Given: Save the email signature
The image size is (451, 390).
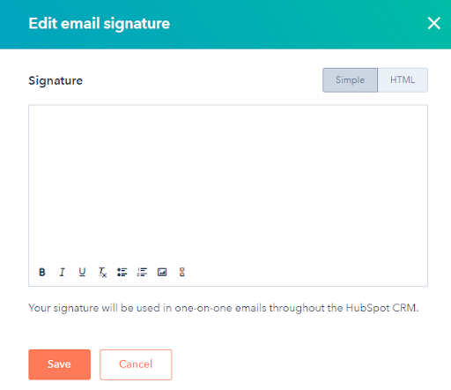Looking at the screenshot, I should pos(59,364).
